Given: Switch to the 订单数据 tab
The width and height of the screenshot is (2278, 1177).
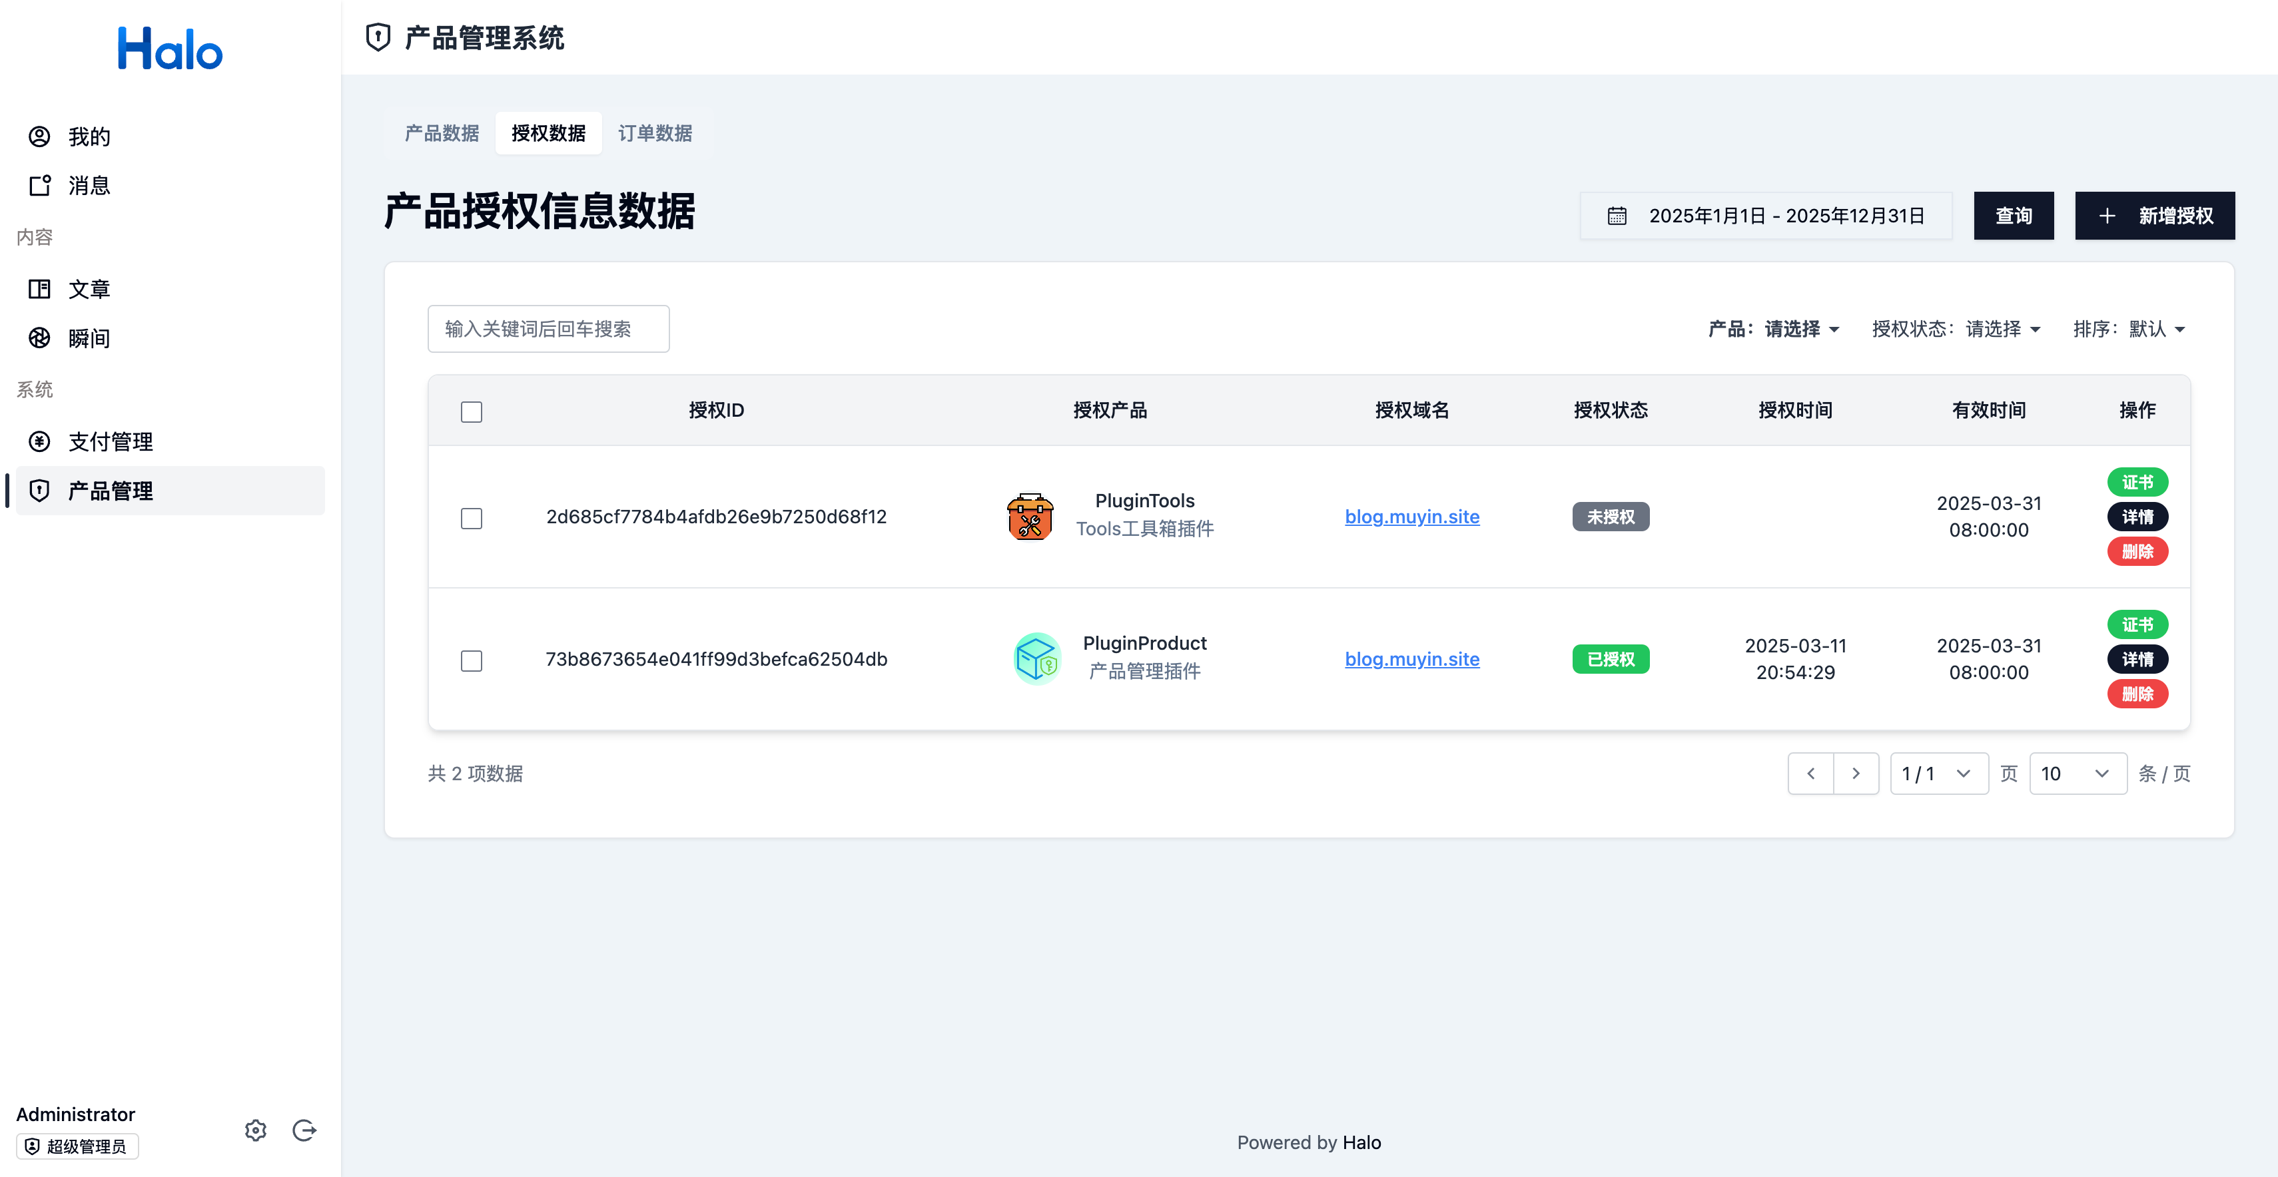Looking at the screenshot, I should [x=654, y=132].
